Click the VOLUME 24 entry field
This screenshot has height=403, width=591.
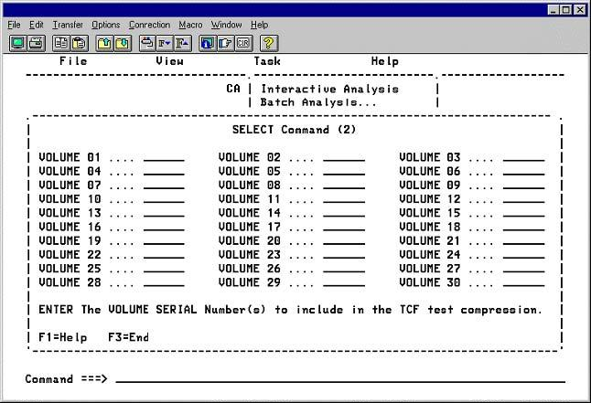tap(523, 255)
